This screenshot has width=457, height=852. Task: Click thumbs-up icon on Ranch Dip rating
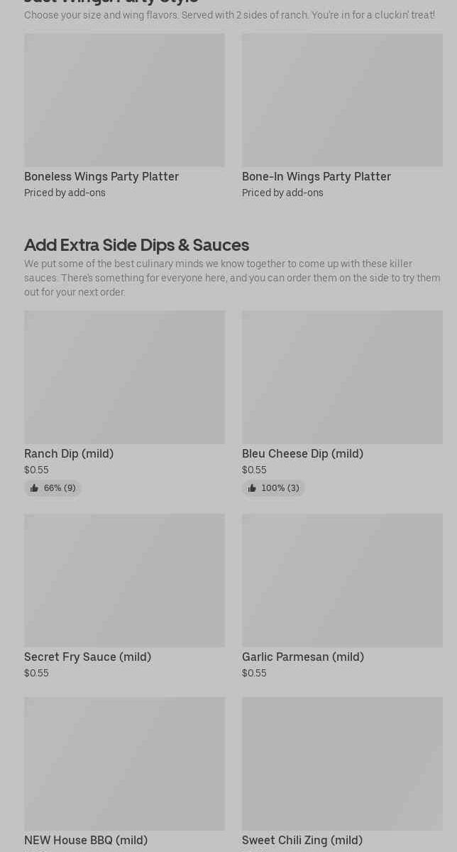point(34,488)
